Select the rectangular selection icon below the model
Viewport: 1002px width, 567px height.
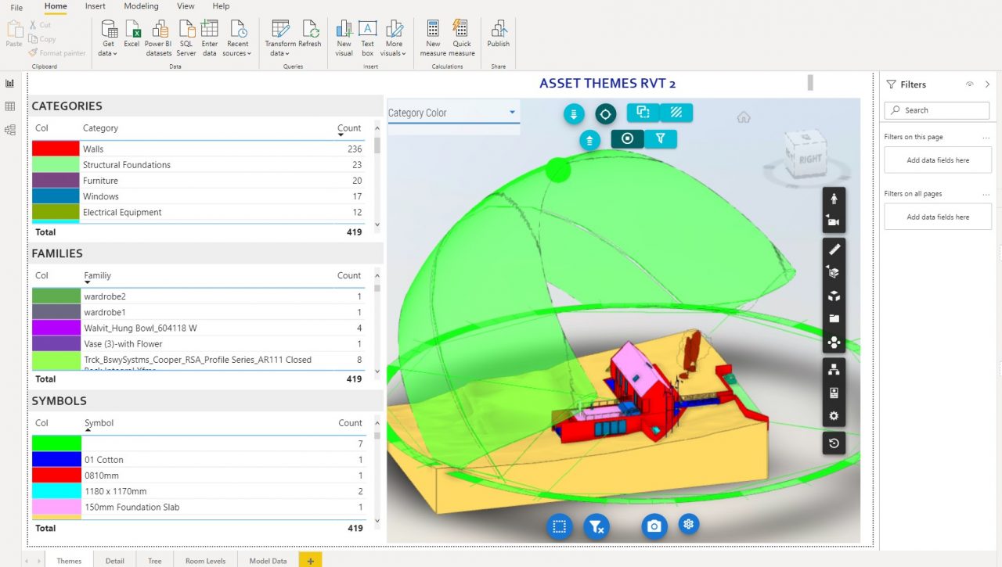(559, 526)
